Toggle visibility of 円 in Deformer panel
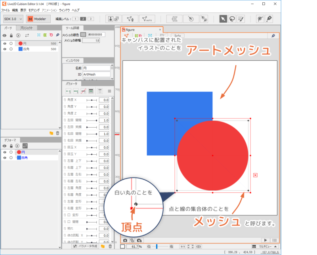317x255 pixels. [x=5, y=152]
